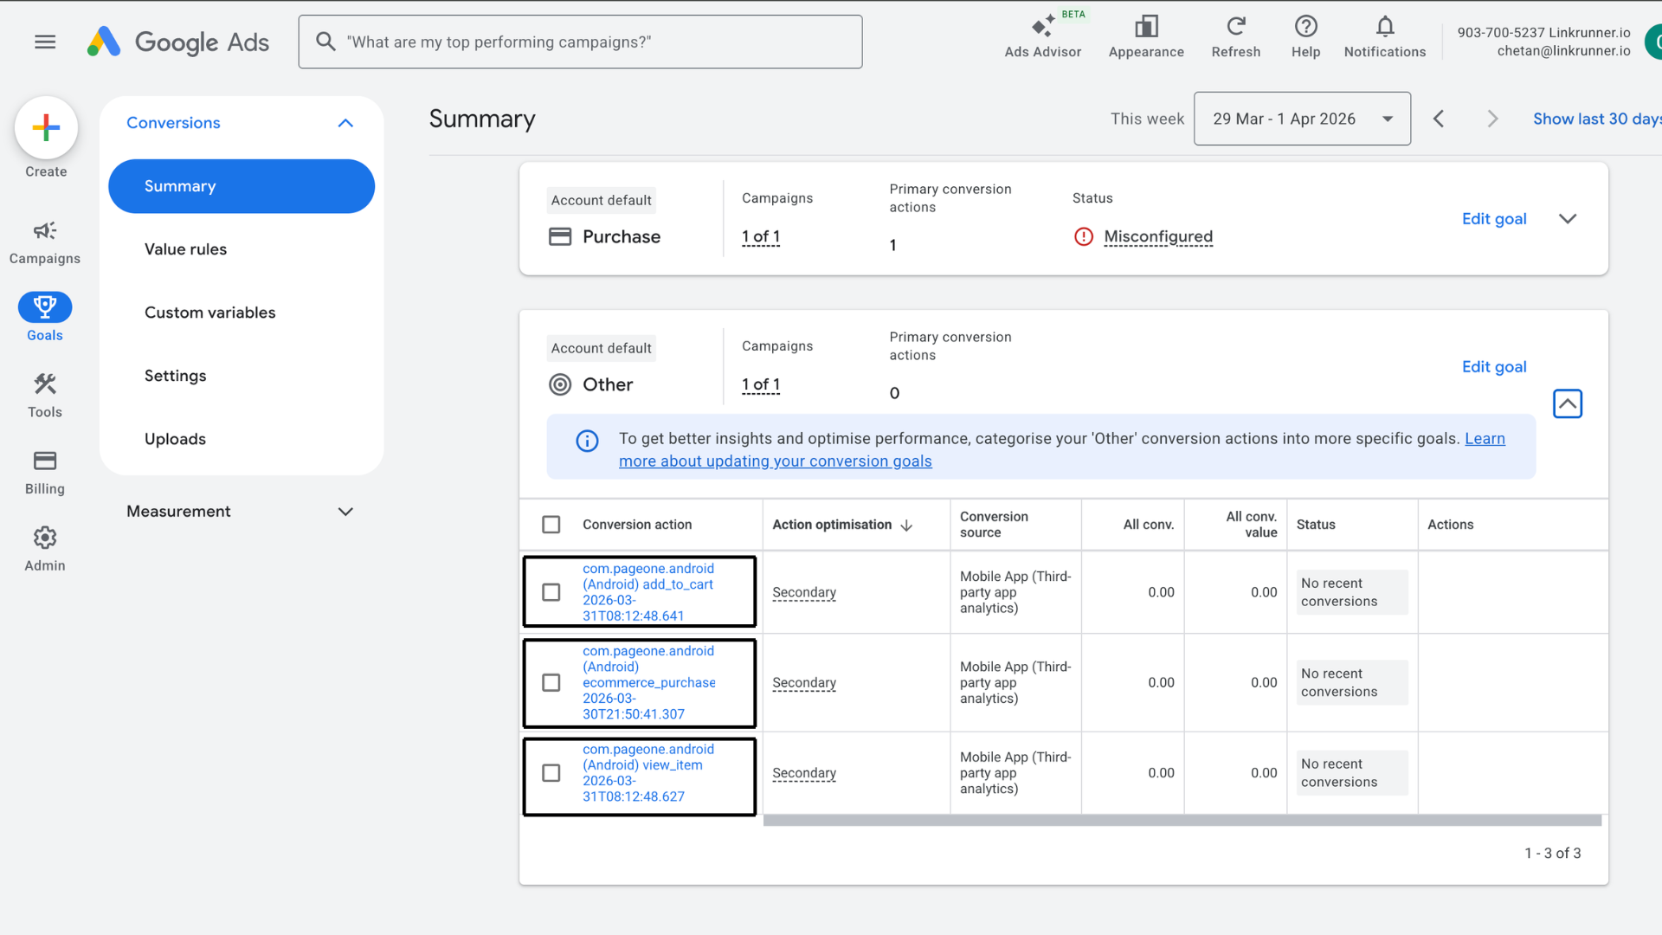The image size is (1662, 935).
Task: Click Secondary for ecommerce_purchase row
Action: pos(803,682)
